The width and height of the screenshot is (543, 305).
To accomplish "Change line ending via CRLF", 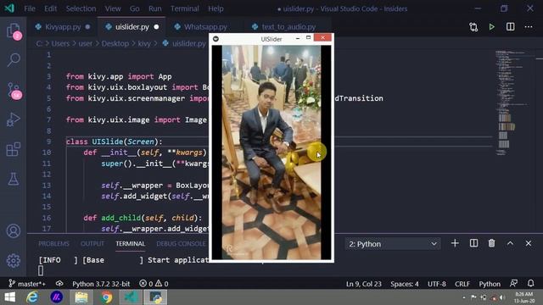I will tap(462, 284).
